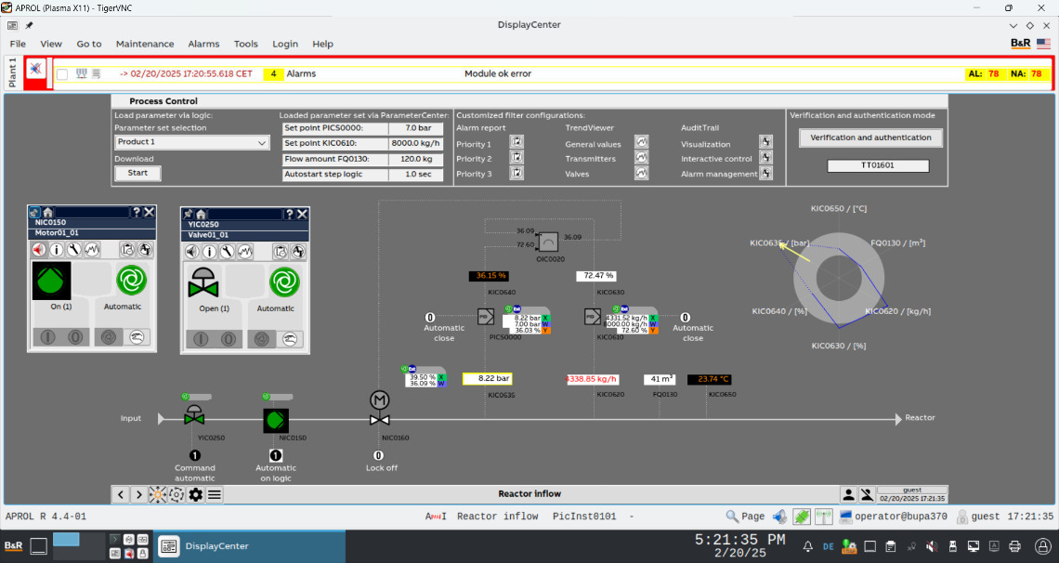Open the Alarms menu
Screen dimensions: 1059x563
point(203,44)
